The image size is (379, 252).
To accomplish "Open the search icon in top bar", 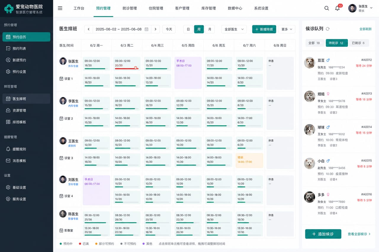I will tap(327, 8).
